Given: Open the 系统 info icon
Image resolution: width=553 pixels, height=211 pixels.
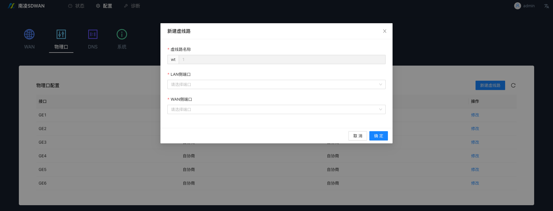Looking at the screenshot, I should [x=122, y=34].
